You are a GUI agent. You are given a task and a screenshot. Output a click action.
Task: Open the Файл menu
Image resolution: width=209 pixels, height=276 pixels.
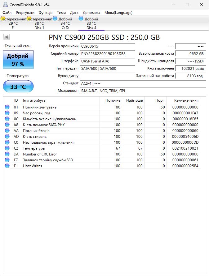click(x=7, y=13)
